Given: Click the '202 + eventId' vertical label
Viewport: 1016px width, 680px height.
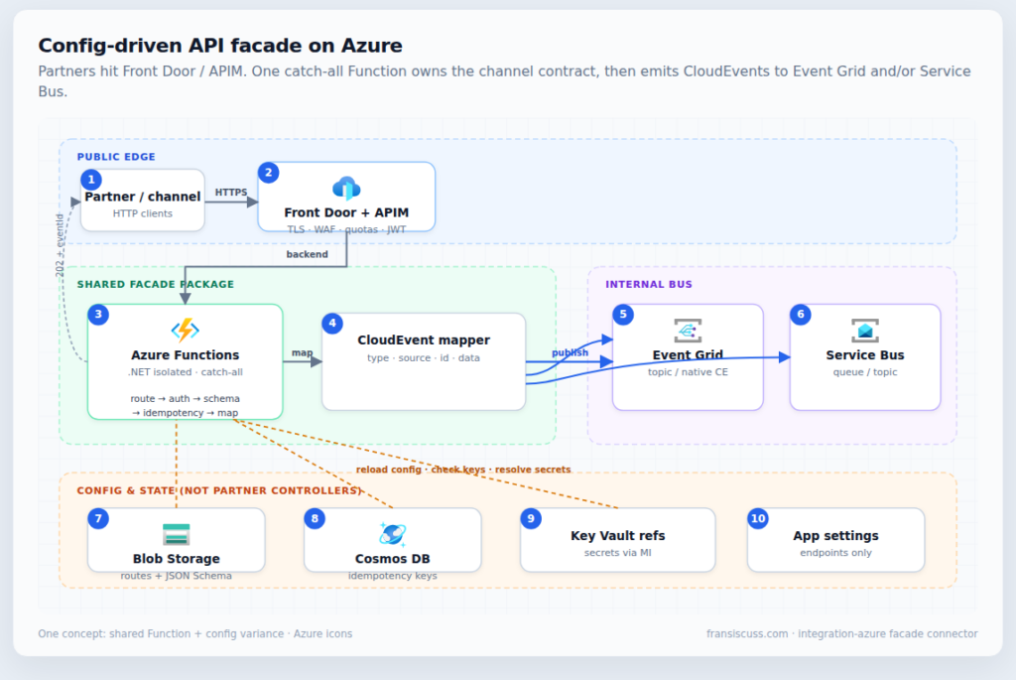Looking at the screenshot, I should [60, 245].
